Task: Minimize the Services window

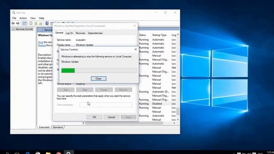Action: [156, 12]
